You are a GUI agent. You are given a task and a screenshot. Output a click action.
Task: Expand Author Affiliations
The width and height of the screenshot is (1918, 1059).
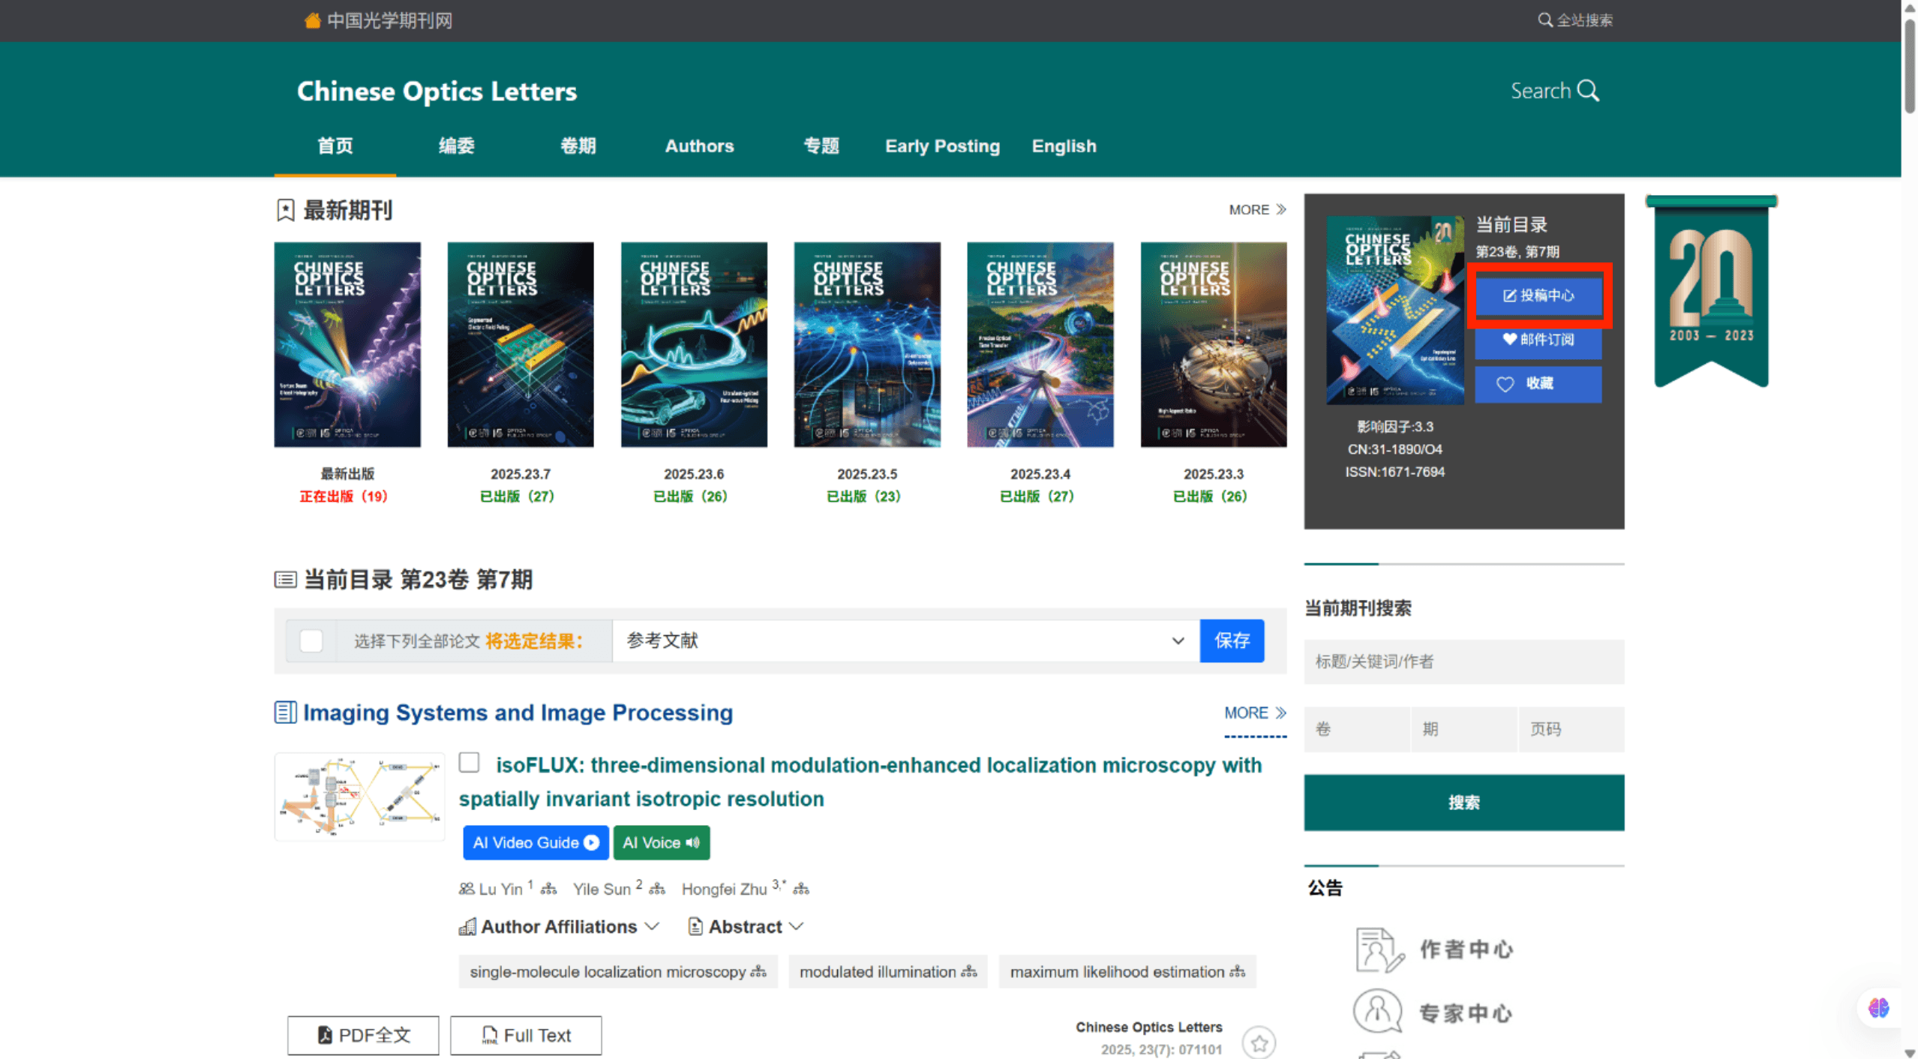click(559, 926)
